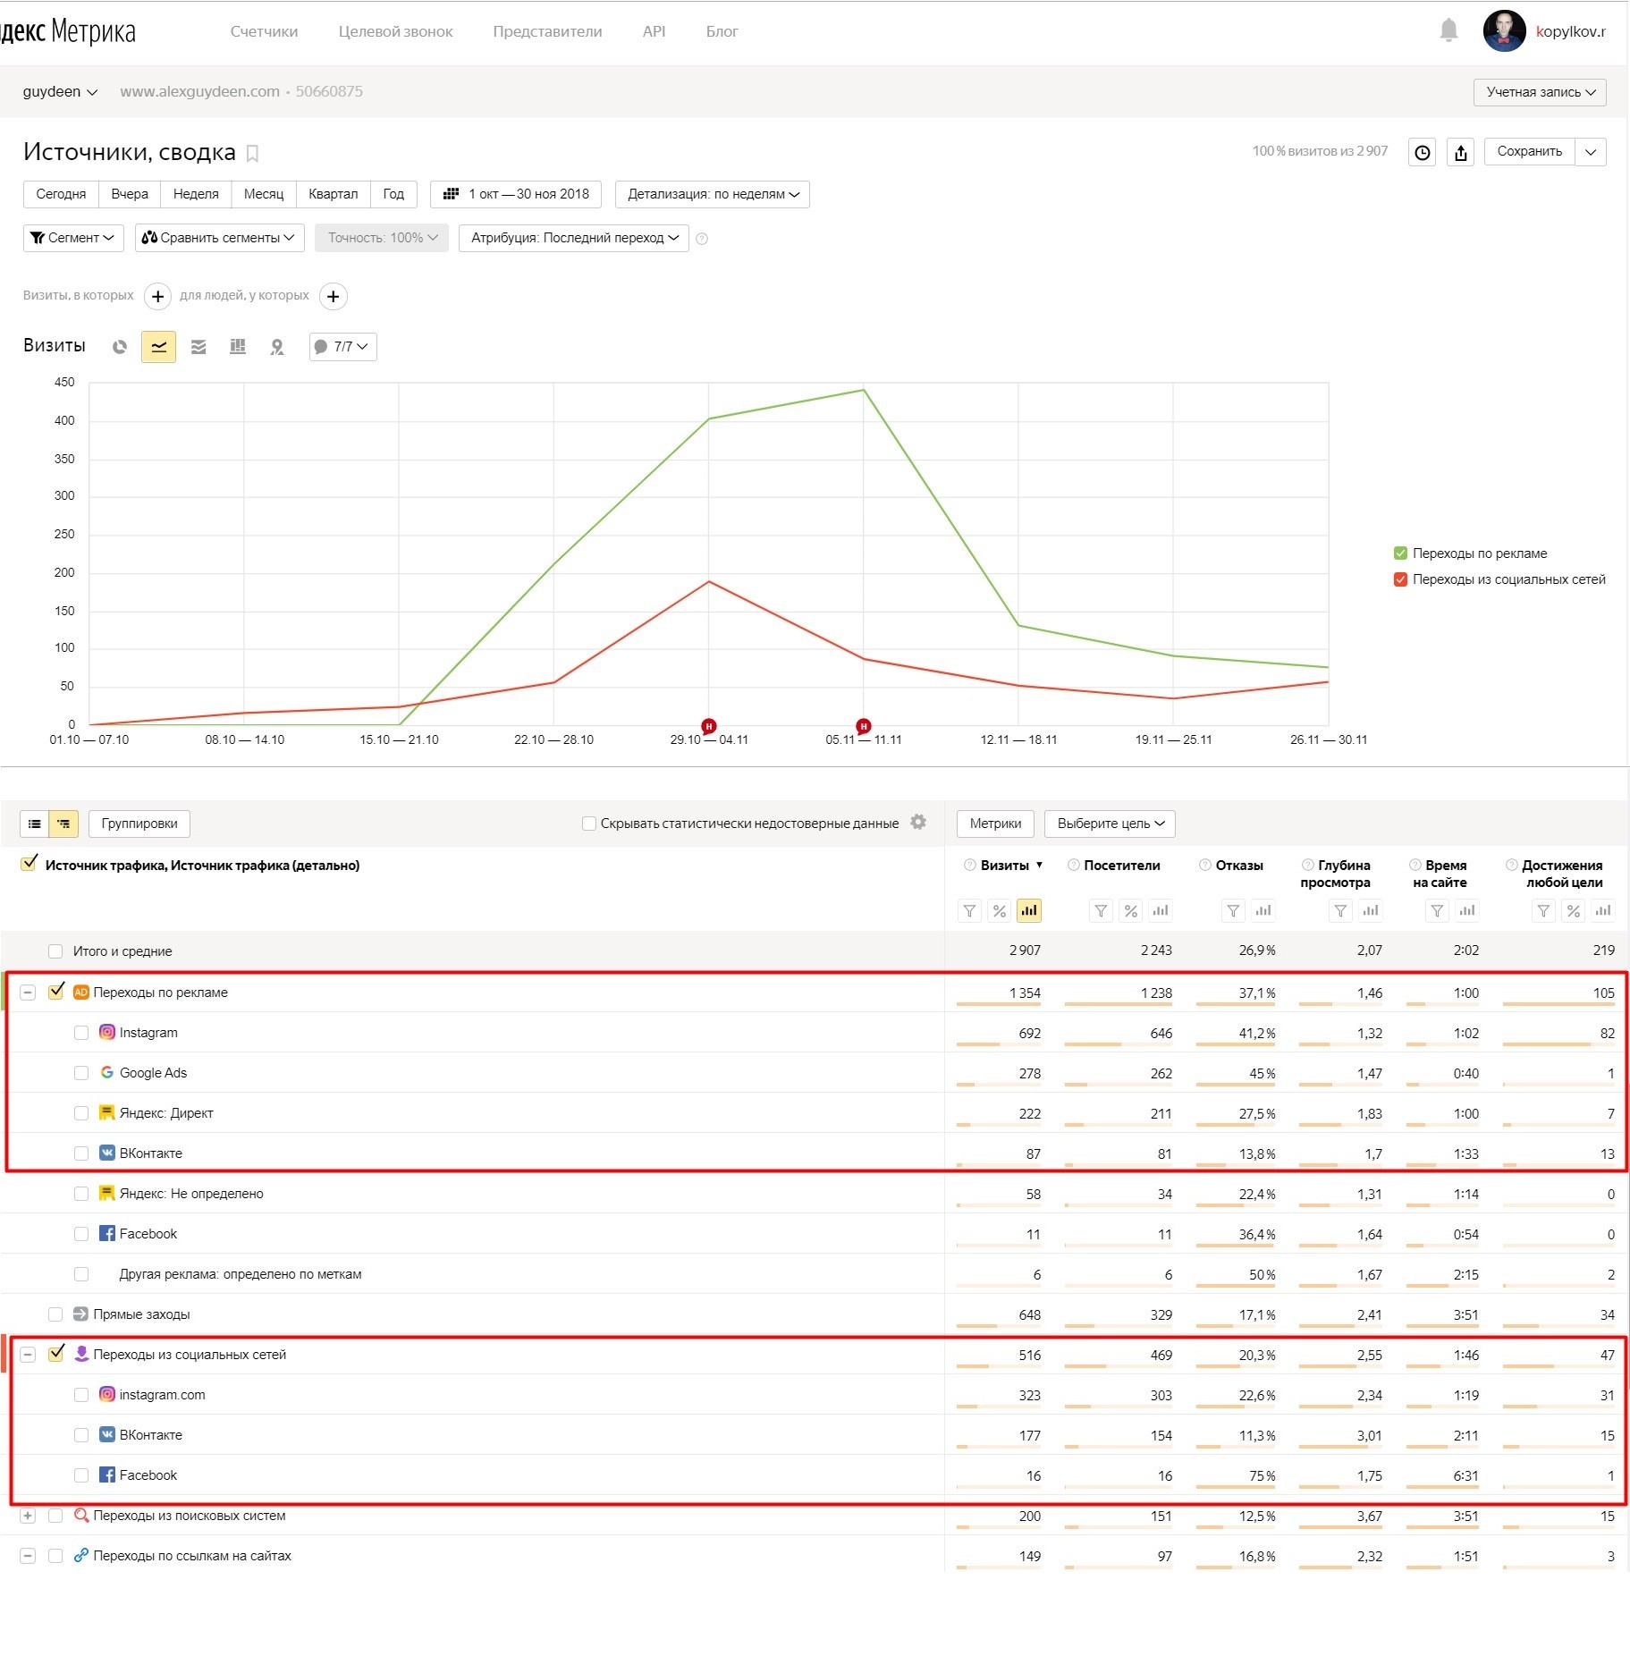Bookmark the report with the flag icon
1630x1656 pixels.
click(x=252, y=154)
